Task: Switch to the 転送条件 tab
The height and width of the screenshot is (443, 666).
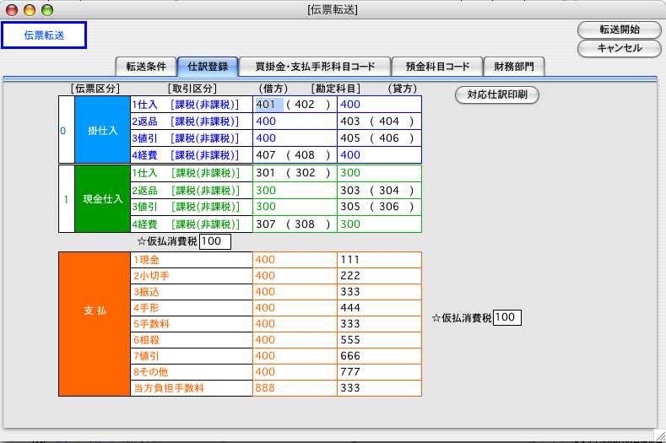Action: [x=145, y=67]
